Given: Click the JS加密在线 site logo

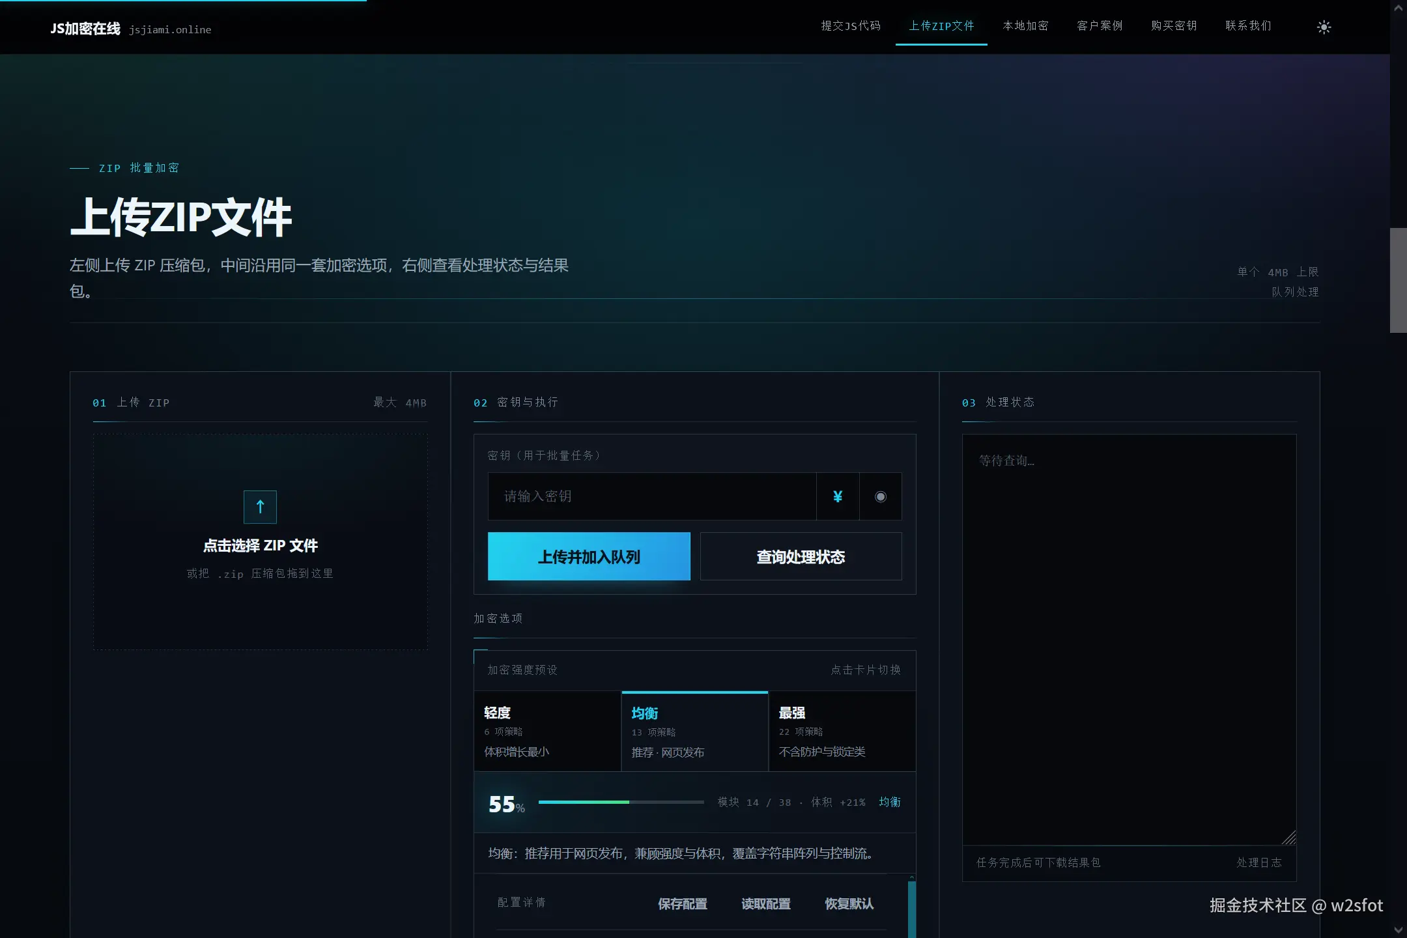Looking at the screenshot, I should coord(85,29).
